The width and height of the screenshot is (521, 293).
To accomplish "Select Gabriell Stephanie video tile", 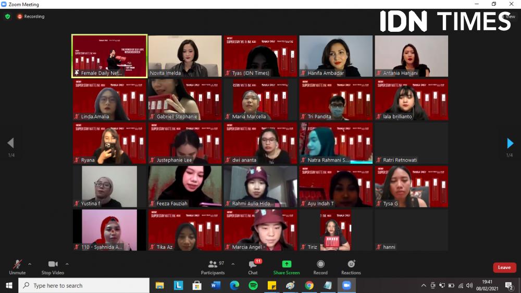I will pyautogui.click(x=185, y=100).
